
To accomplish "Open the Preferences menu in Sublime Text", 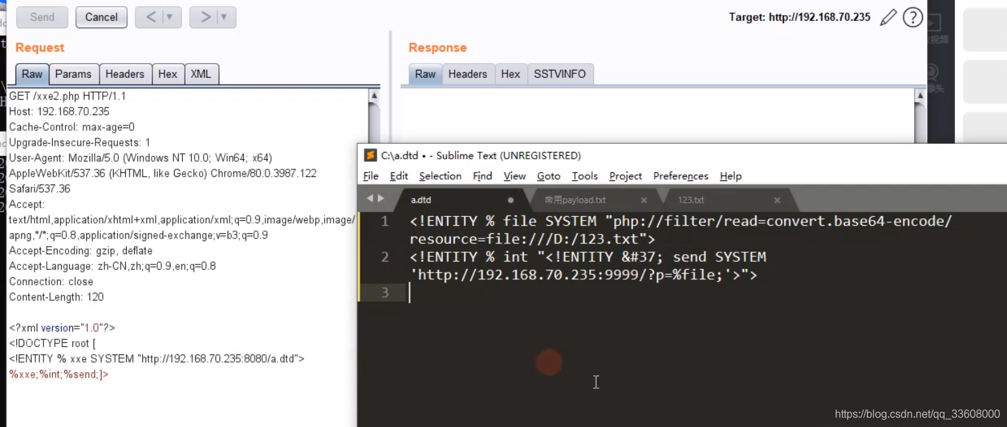I will [681, 176].
